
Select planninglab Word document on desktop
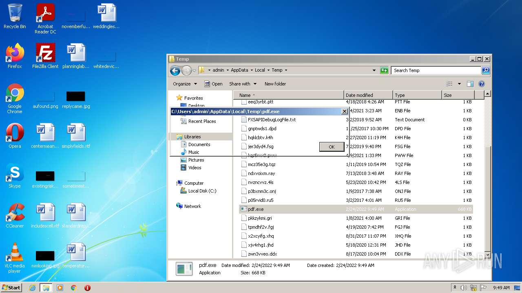point(76,56)
